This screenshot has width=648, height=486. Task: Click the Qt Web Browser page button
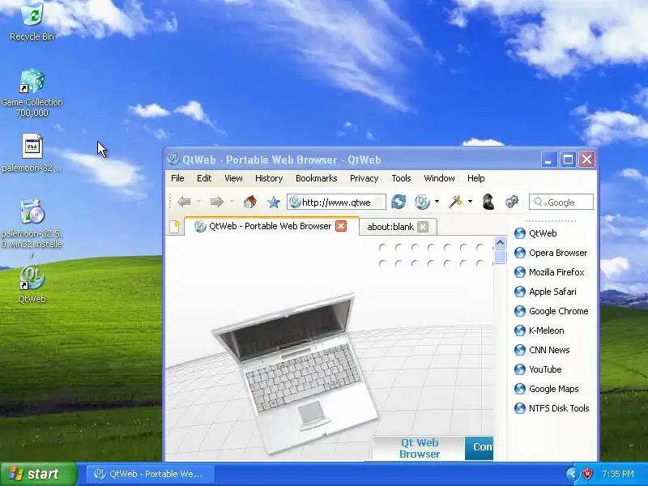[419, 448]
